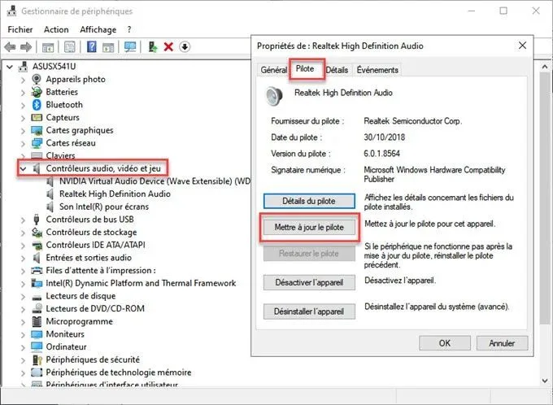
Task: Click the Cartes graphiques category icon
Action: [x=37, y=130]
